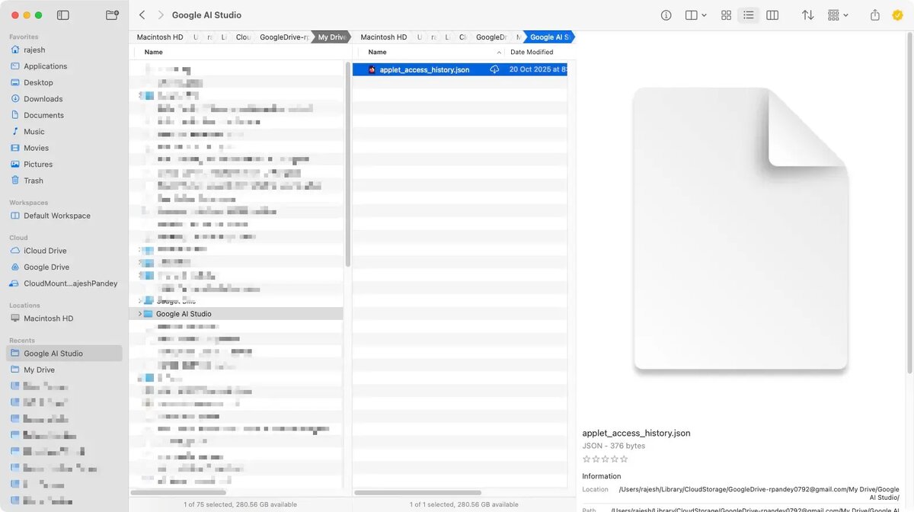The height and width of the screenshot is (512, 914).
Task: Open Google Drive in sidebar
Action: (x=46, y=267)
